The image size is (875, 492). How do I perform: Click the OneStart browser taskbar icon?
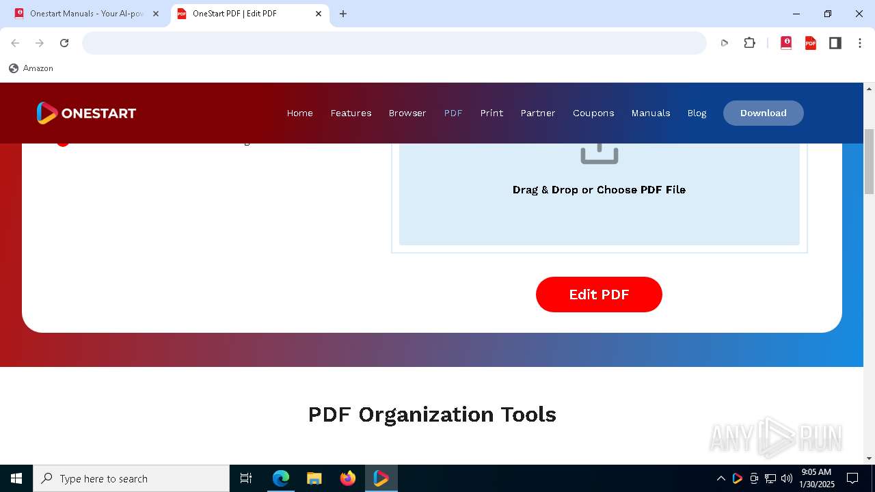pyautogui.click(x=381, y=478)
